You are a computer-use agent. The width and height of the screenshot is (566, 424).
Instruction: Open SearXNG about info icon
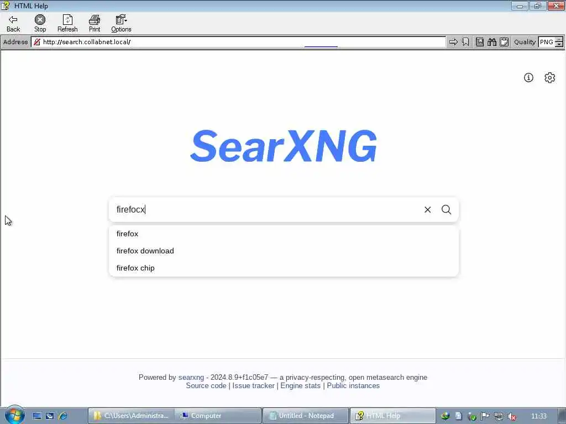tap(528, 77)
